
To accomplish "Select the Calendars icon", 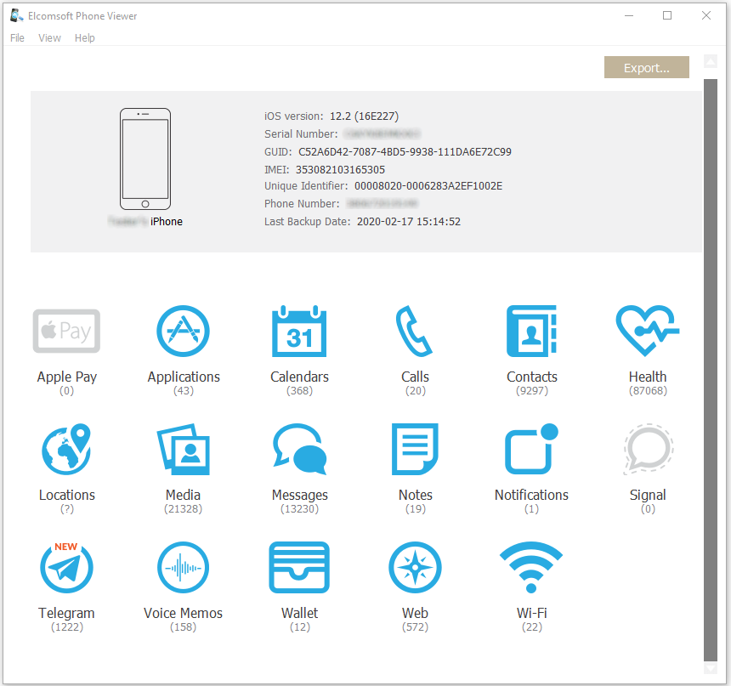I will [x=299, y=331].
